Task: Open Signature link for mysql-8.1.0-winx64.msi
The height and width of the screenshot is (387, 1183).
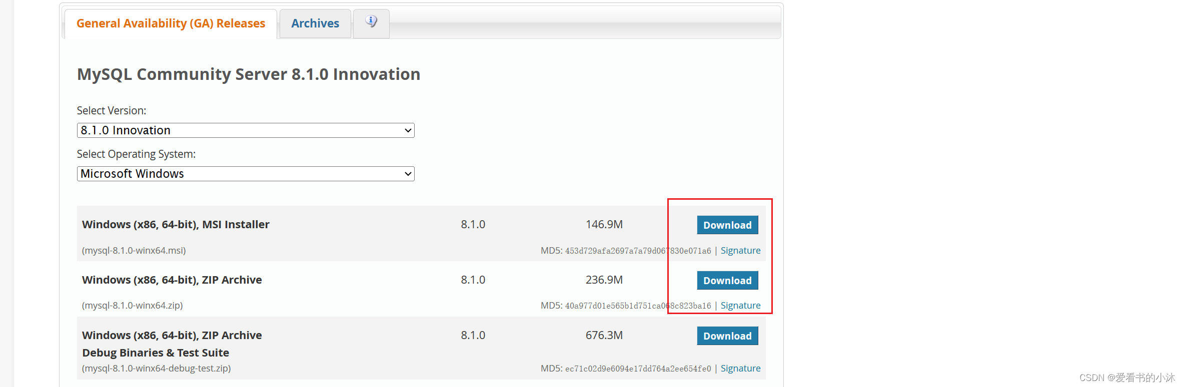Action: 740,250
